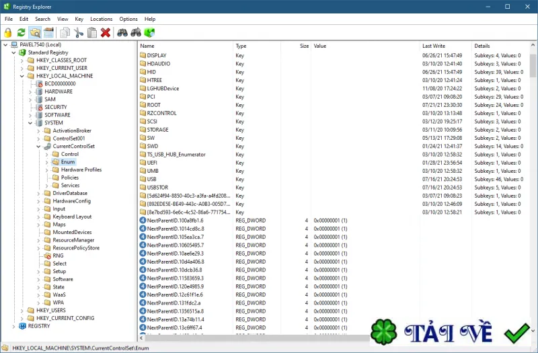Expand the ControlSet001 tree node
The width and height of the screenshot is (538, 353).
click(38, 139)
